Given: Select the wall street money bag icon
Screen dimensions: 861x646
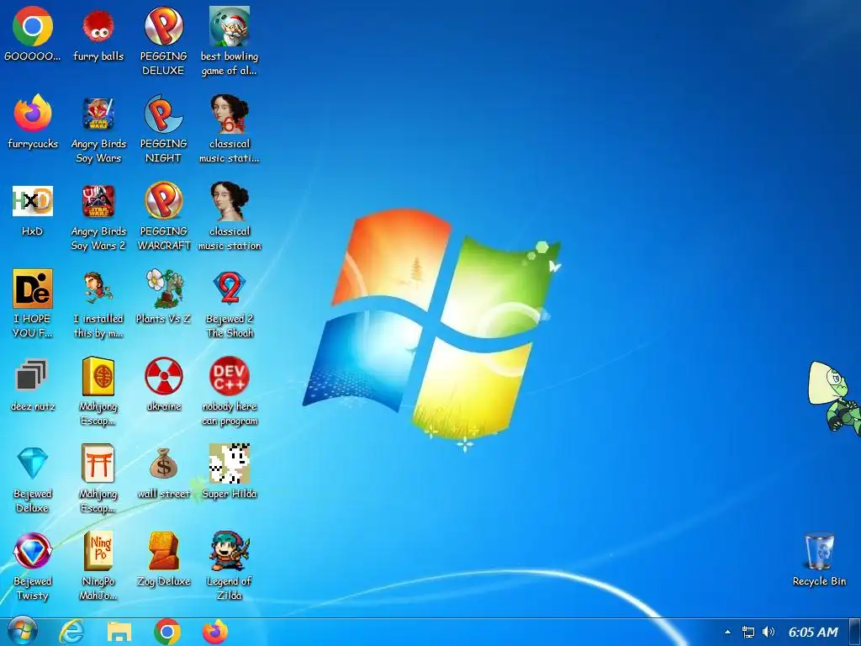Looking at the screenshot, I should tap(164, 463).
